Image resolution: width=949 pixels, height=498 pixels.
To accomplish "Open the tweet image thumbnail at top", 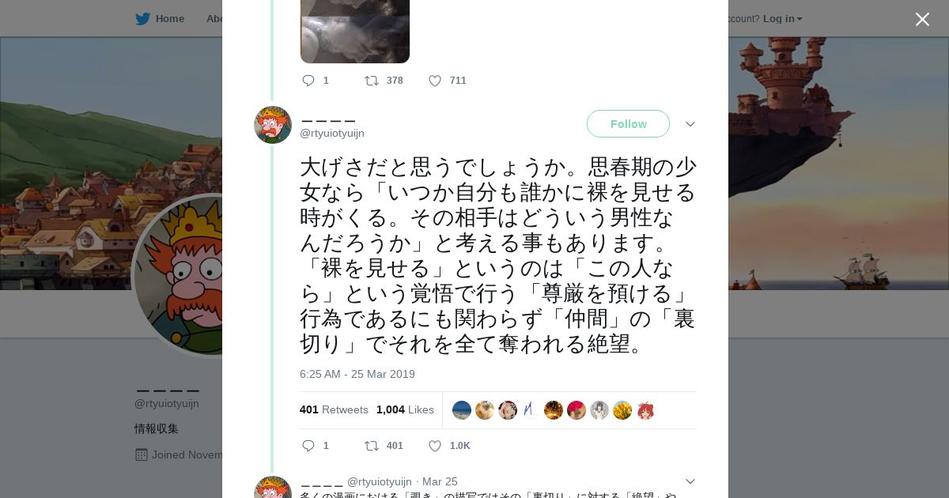I will tap(355, 31).
